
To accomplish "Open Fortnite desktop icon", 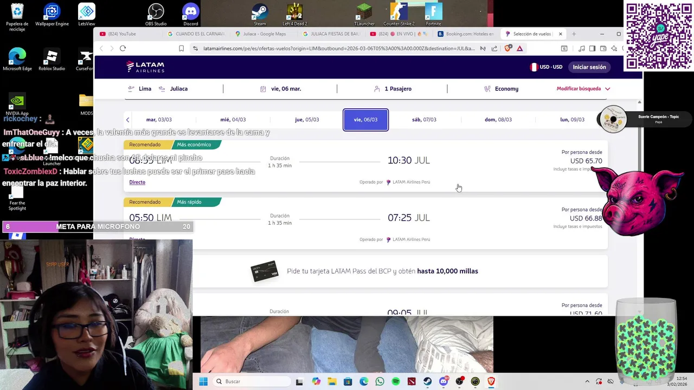I will 433,15.
